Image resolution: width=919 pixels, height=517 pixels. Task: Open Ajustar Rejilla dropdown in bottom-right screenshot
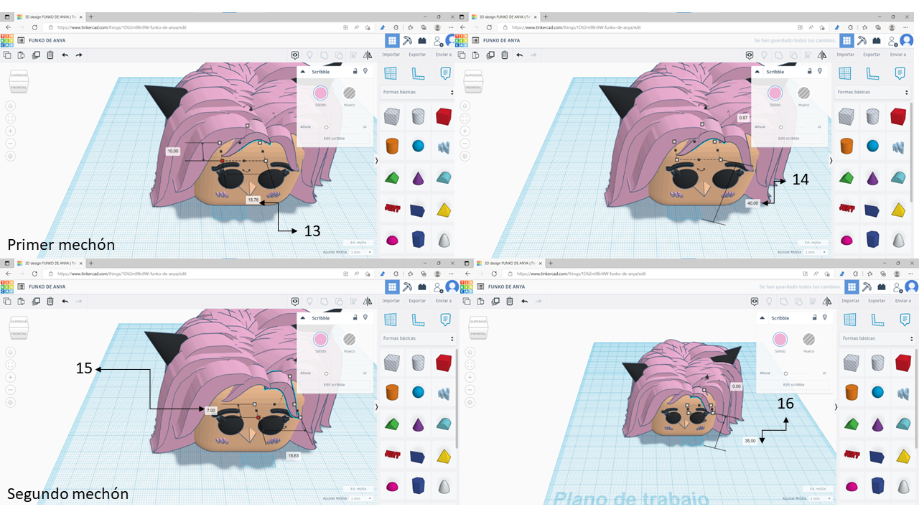coord(817,498)
